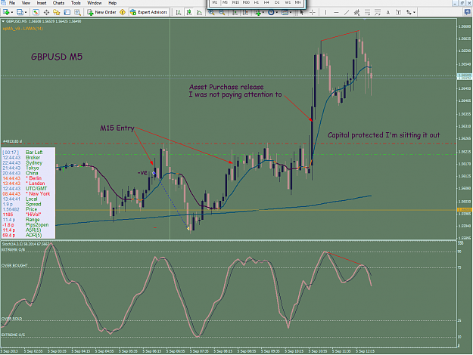The width and height of the screenshot is (473, 355).
Task: Expand the Profiles dropdown arrow
Action: point(26,12)
